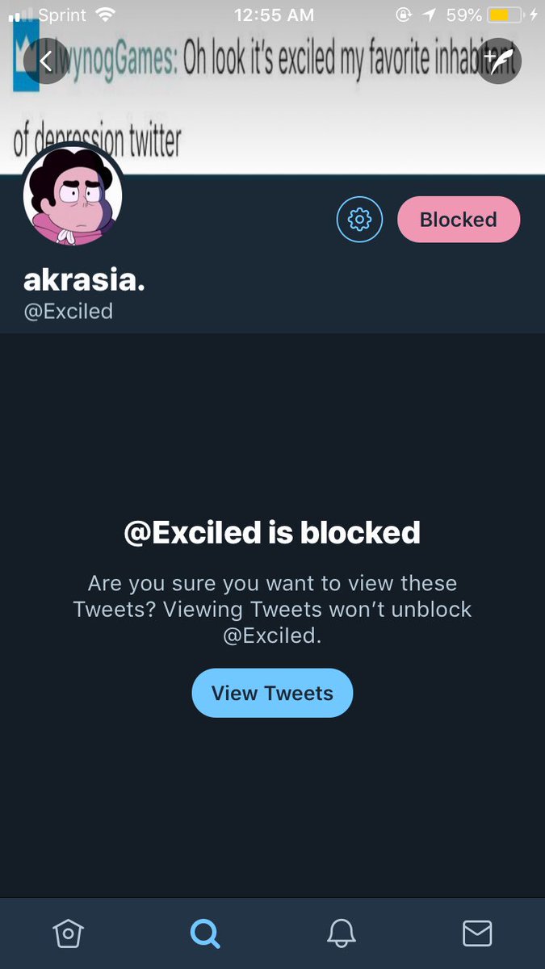Open the compose new tweet feather icon
This screenshot has height=969, width=545.
(x=498, y=61)
